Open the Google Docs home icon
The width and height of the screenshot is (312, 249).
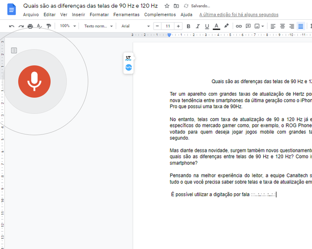[11, 9]
